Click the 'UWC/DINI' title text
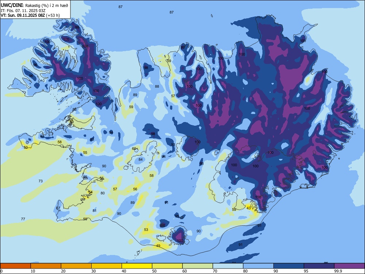The width and height of the screenshot is (365, 274). coord(12,5)
